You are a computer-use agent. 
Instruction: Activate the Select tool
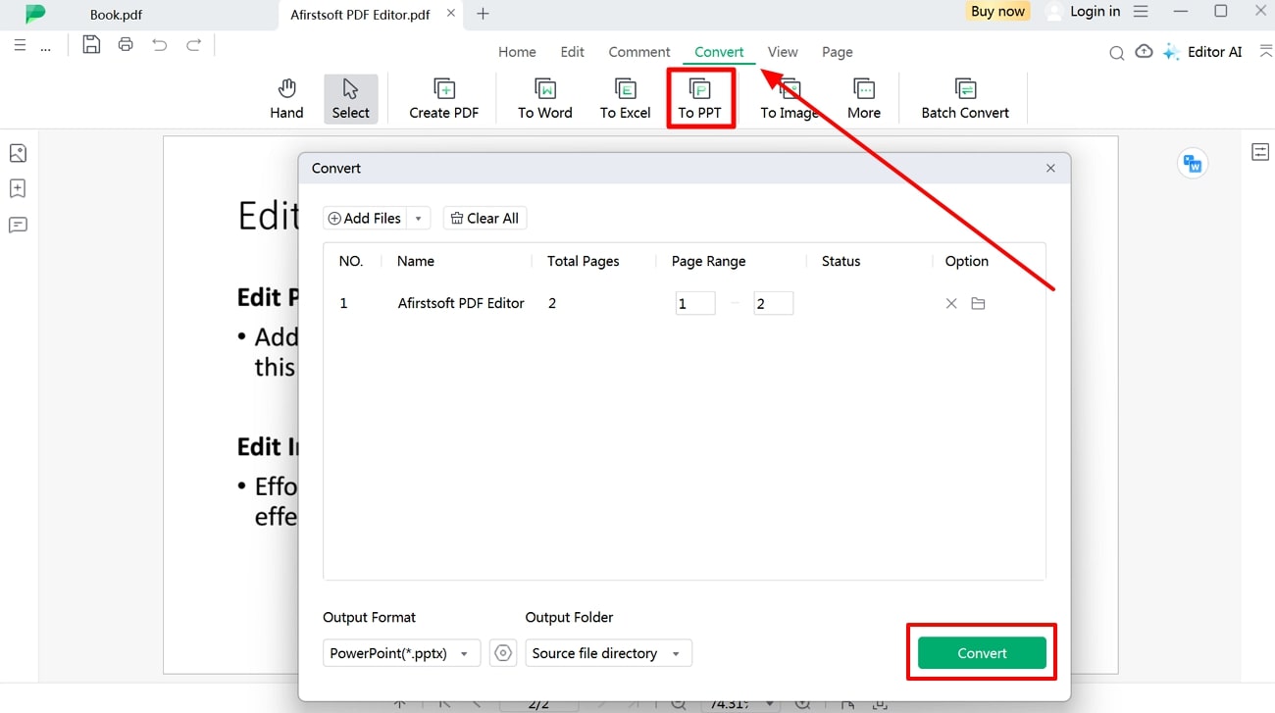pyautogui.click(x=350, y=99)
